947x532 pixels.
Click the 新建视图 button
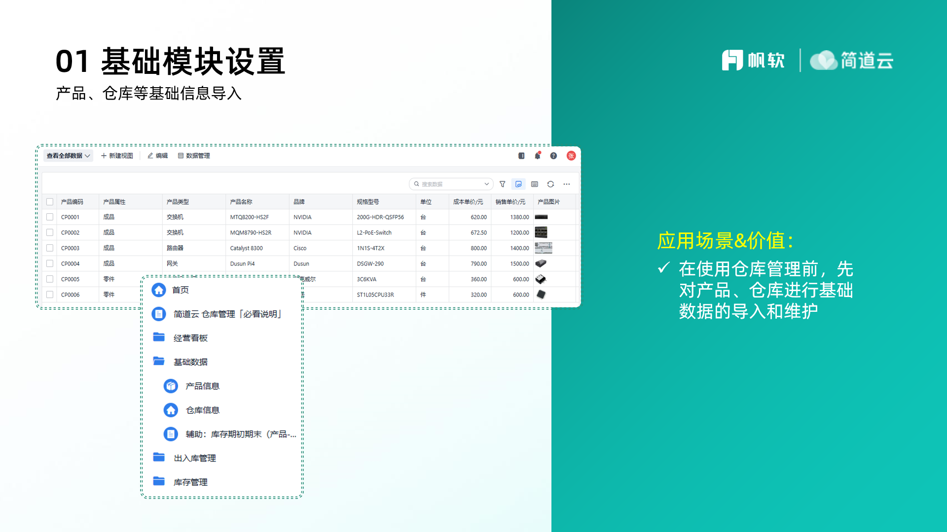pos(117,156)
